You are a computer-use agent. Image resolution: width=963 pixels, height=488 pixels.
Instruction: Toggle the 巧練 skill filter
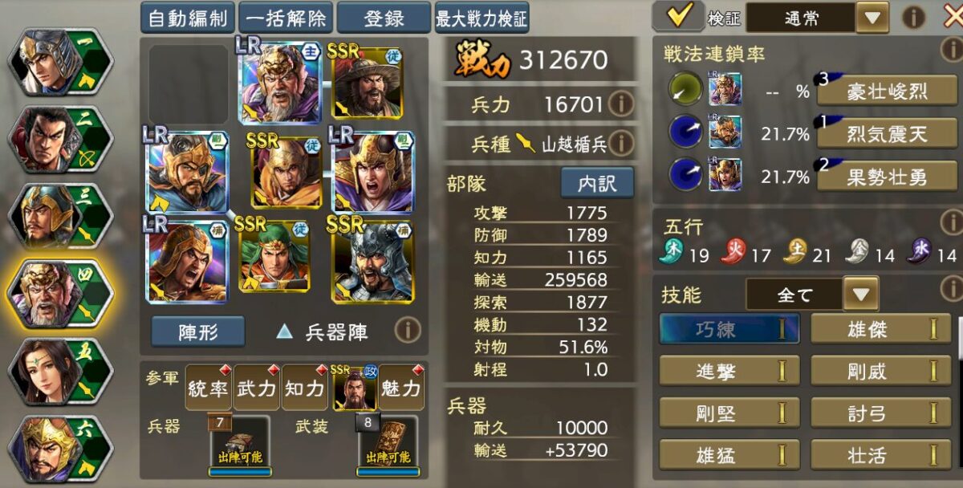click(x=729, y=329)
